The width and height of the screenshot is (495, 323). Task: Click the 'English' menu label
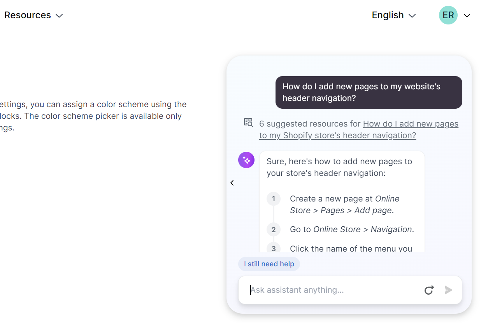coord(388,15)
